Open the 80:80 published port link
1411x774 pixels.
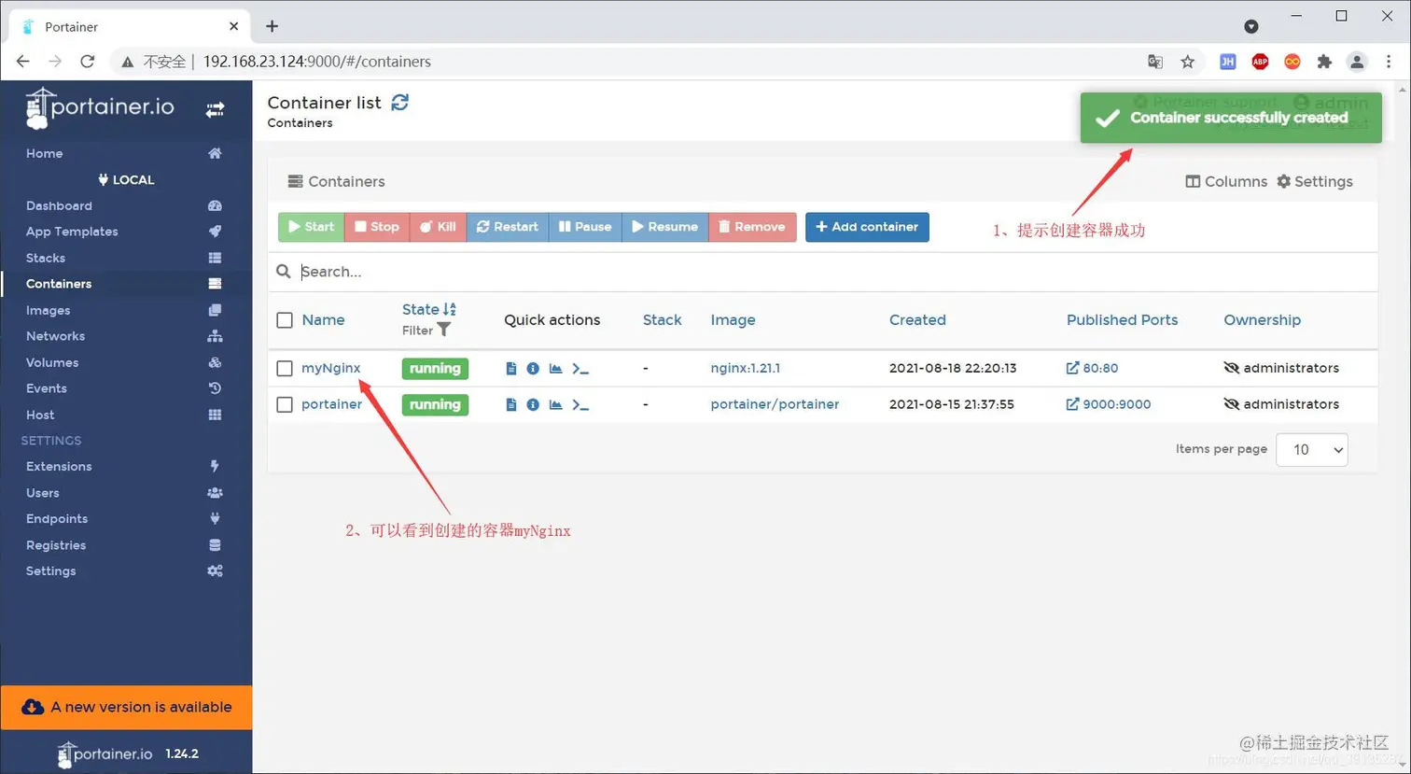[1092, 368]
